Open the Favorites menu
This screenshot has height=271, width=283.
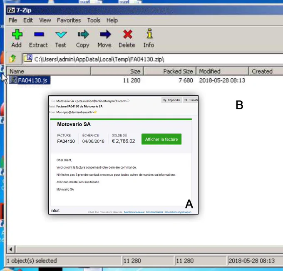69,20
